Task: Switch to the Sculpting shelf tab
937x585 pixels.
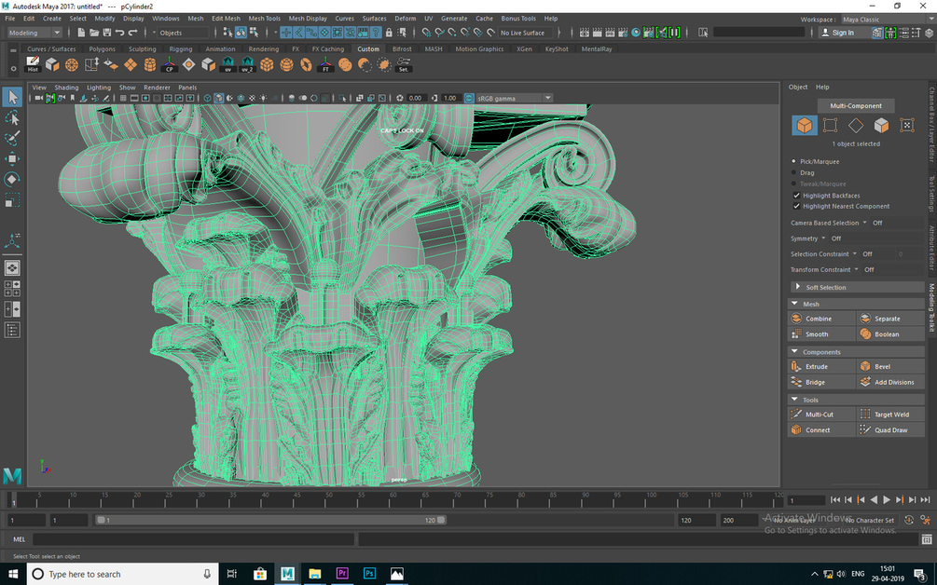Action: (x=143, y=49)
